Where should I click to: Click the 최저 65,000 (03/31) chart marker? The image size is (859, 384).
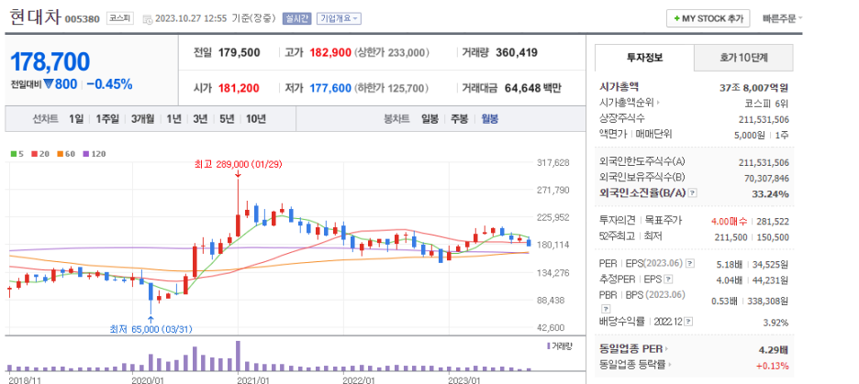click(151, 329)
